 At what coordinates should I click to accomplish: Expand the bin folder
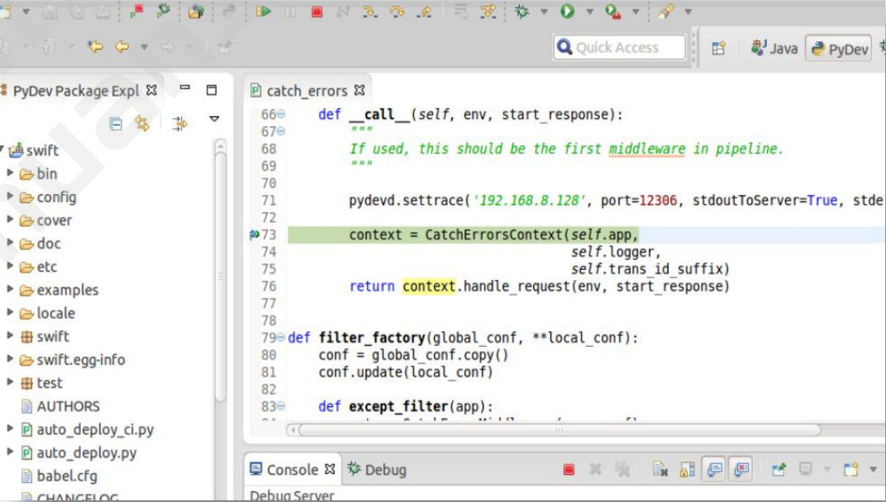[x=10, y=173]
